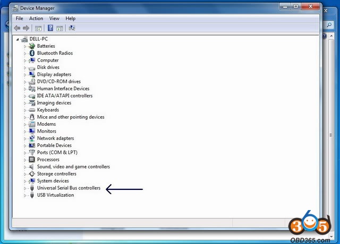This screenshot has width=340, height=244.
Task: Expand the Universal Serial Bus controllers node
Action: coord(25,188)
